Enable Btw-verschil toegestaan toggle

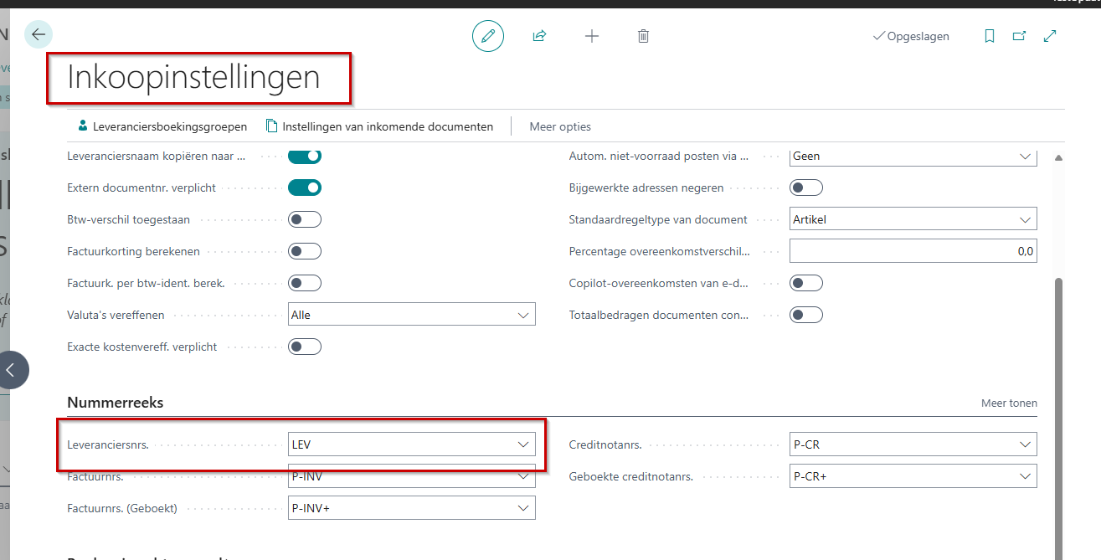coord(305,219)
